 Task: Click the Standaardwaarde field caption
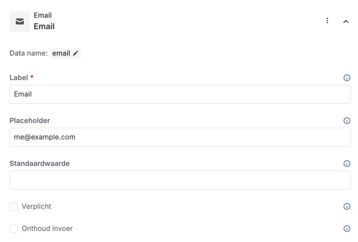pyautogui.click(x=40, y=163)
